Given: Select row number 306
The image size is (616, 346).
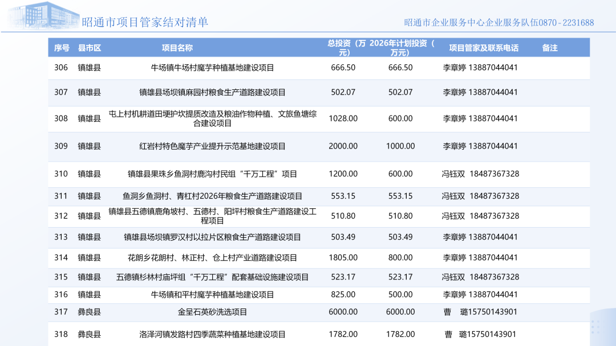Looking at the screenshot, I should (x=61, y=67).
